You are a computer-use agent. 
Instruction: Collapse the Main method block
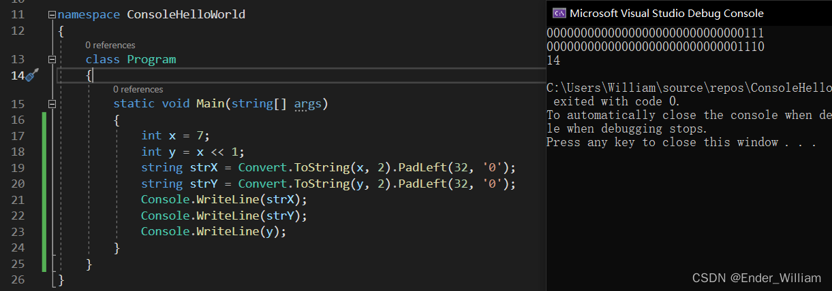[x=52, y=104]
